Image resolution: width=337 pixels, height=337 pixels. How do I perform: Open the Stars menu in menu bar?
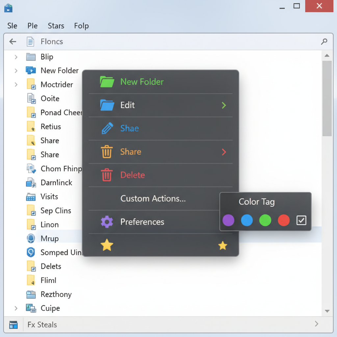tap(56, 26)
